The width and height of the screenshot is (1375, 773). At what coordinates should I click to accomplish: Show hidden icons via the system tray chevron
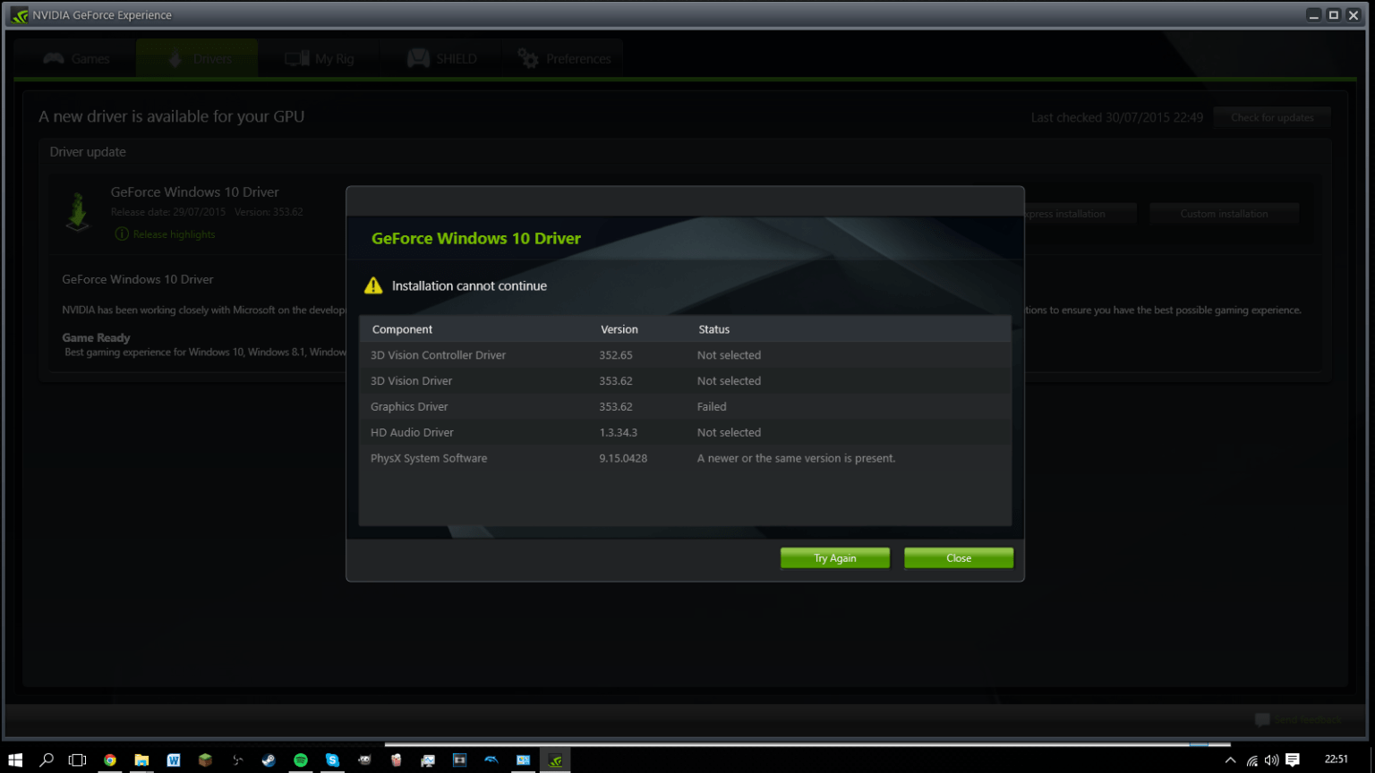pyautogui.click(x=1230, y=760)
